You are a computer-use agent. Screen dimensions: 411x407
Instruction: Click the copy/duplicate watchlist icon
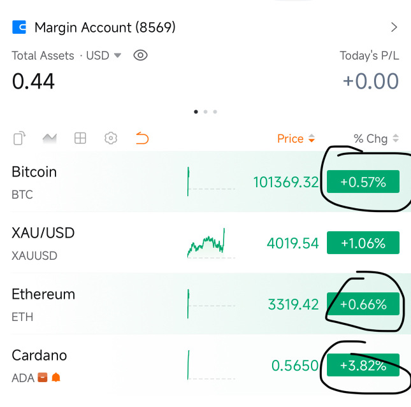point(19,138)
